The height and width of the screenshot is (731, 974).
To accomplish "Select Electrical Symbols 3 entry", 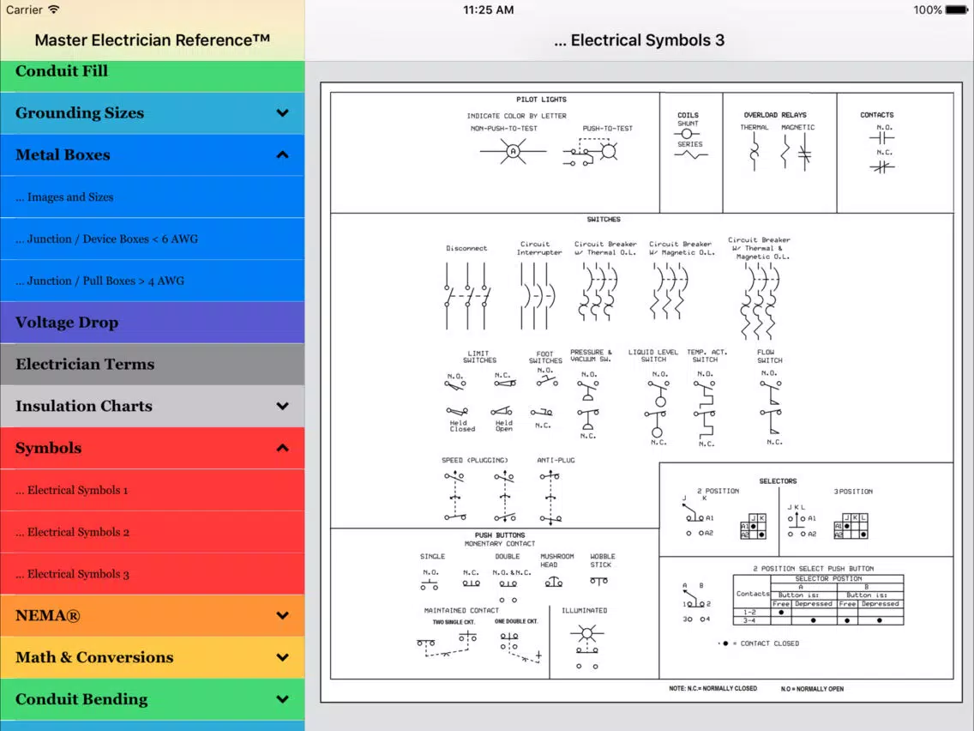I will pos(153,574).
